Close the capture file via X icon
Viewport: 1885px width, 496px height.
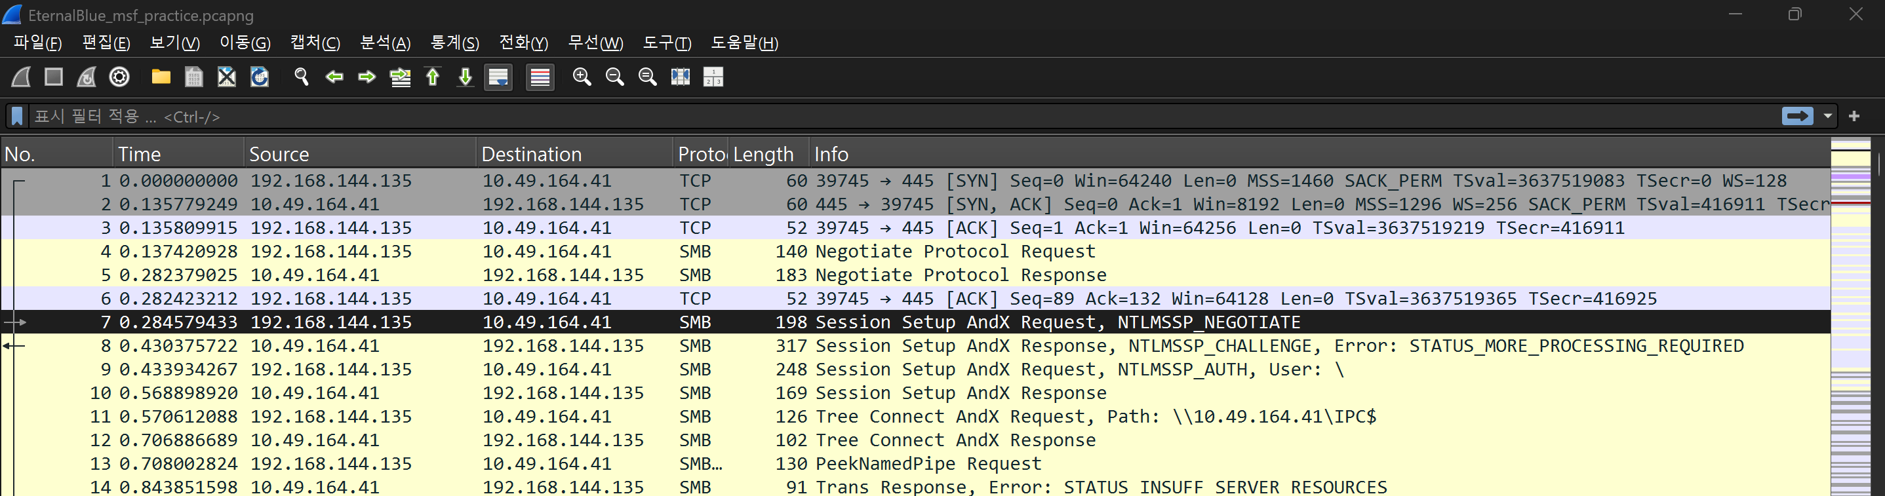click(x=227, y=77)
